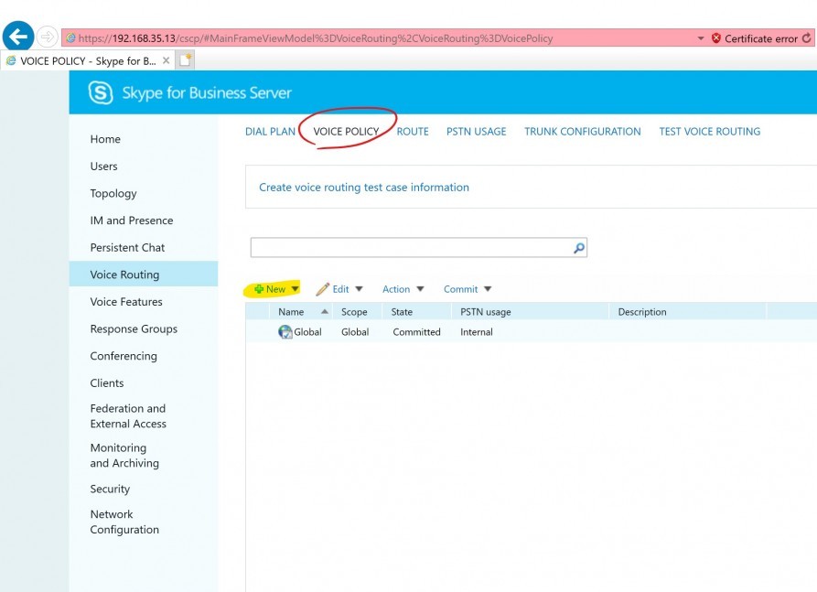Click the Global policy globe icon

[x=285, y=332]
